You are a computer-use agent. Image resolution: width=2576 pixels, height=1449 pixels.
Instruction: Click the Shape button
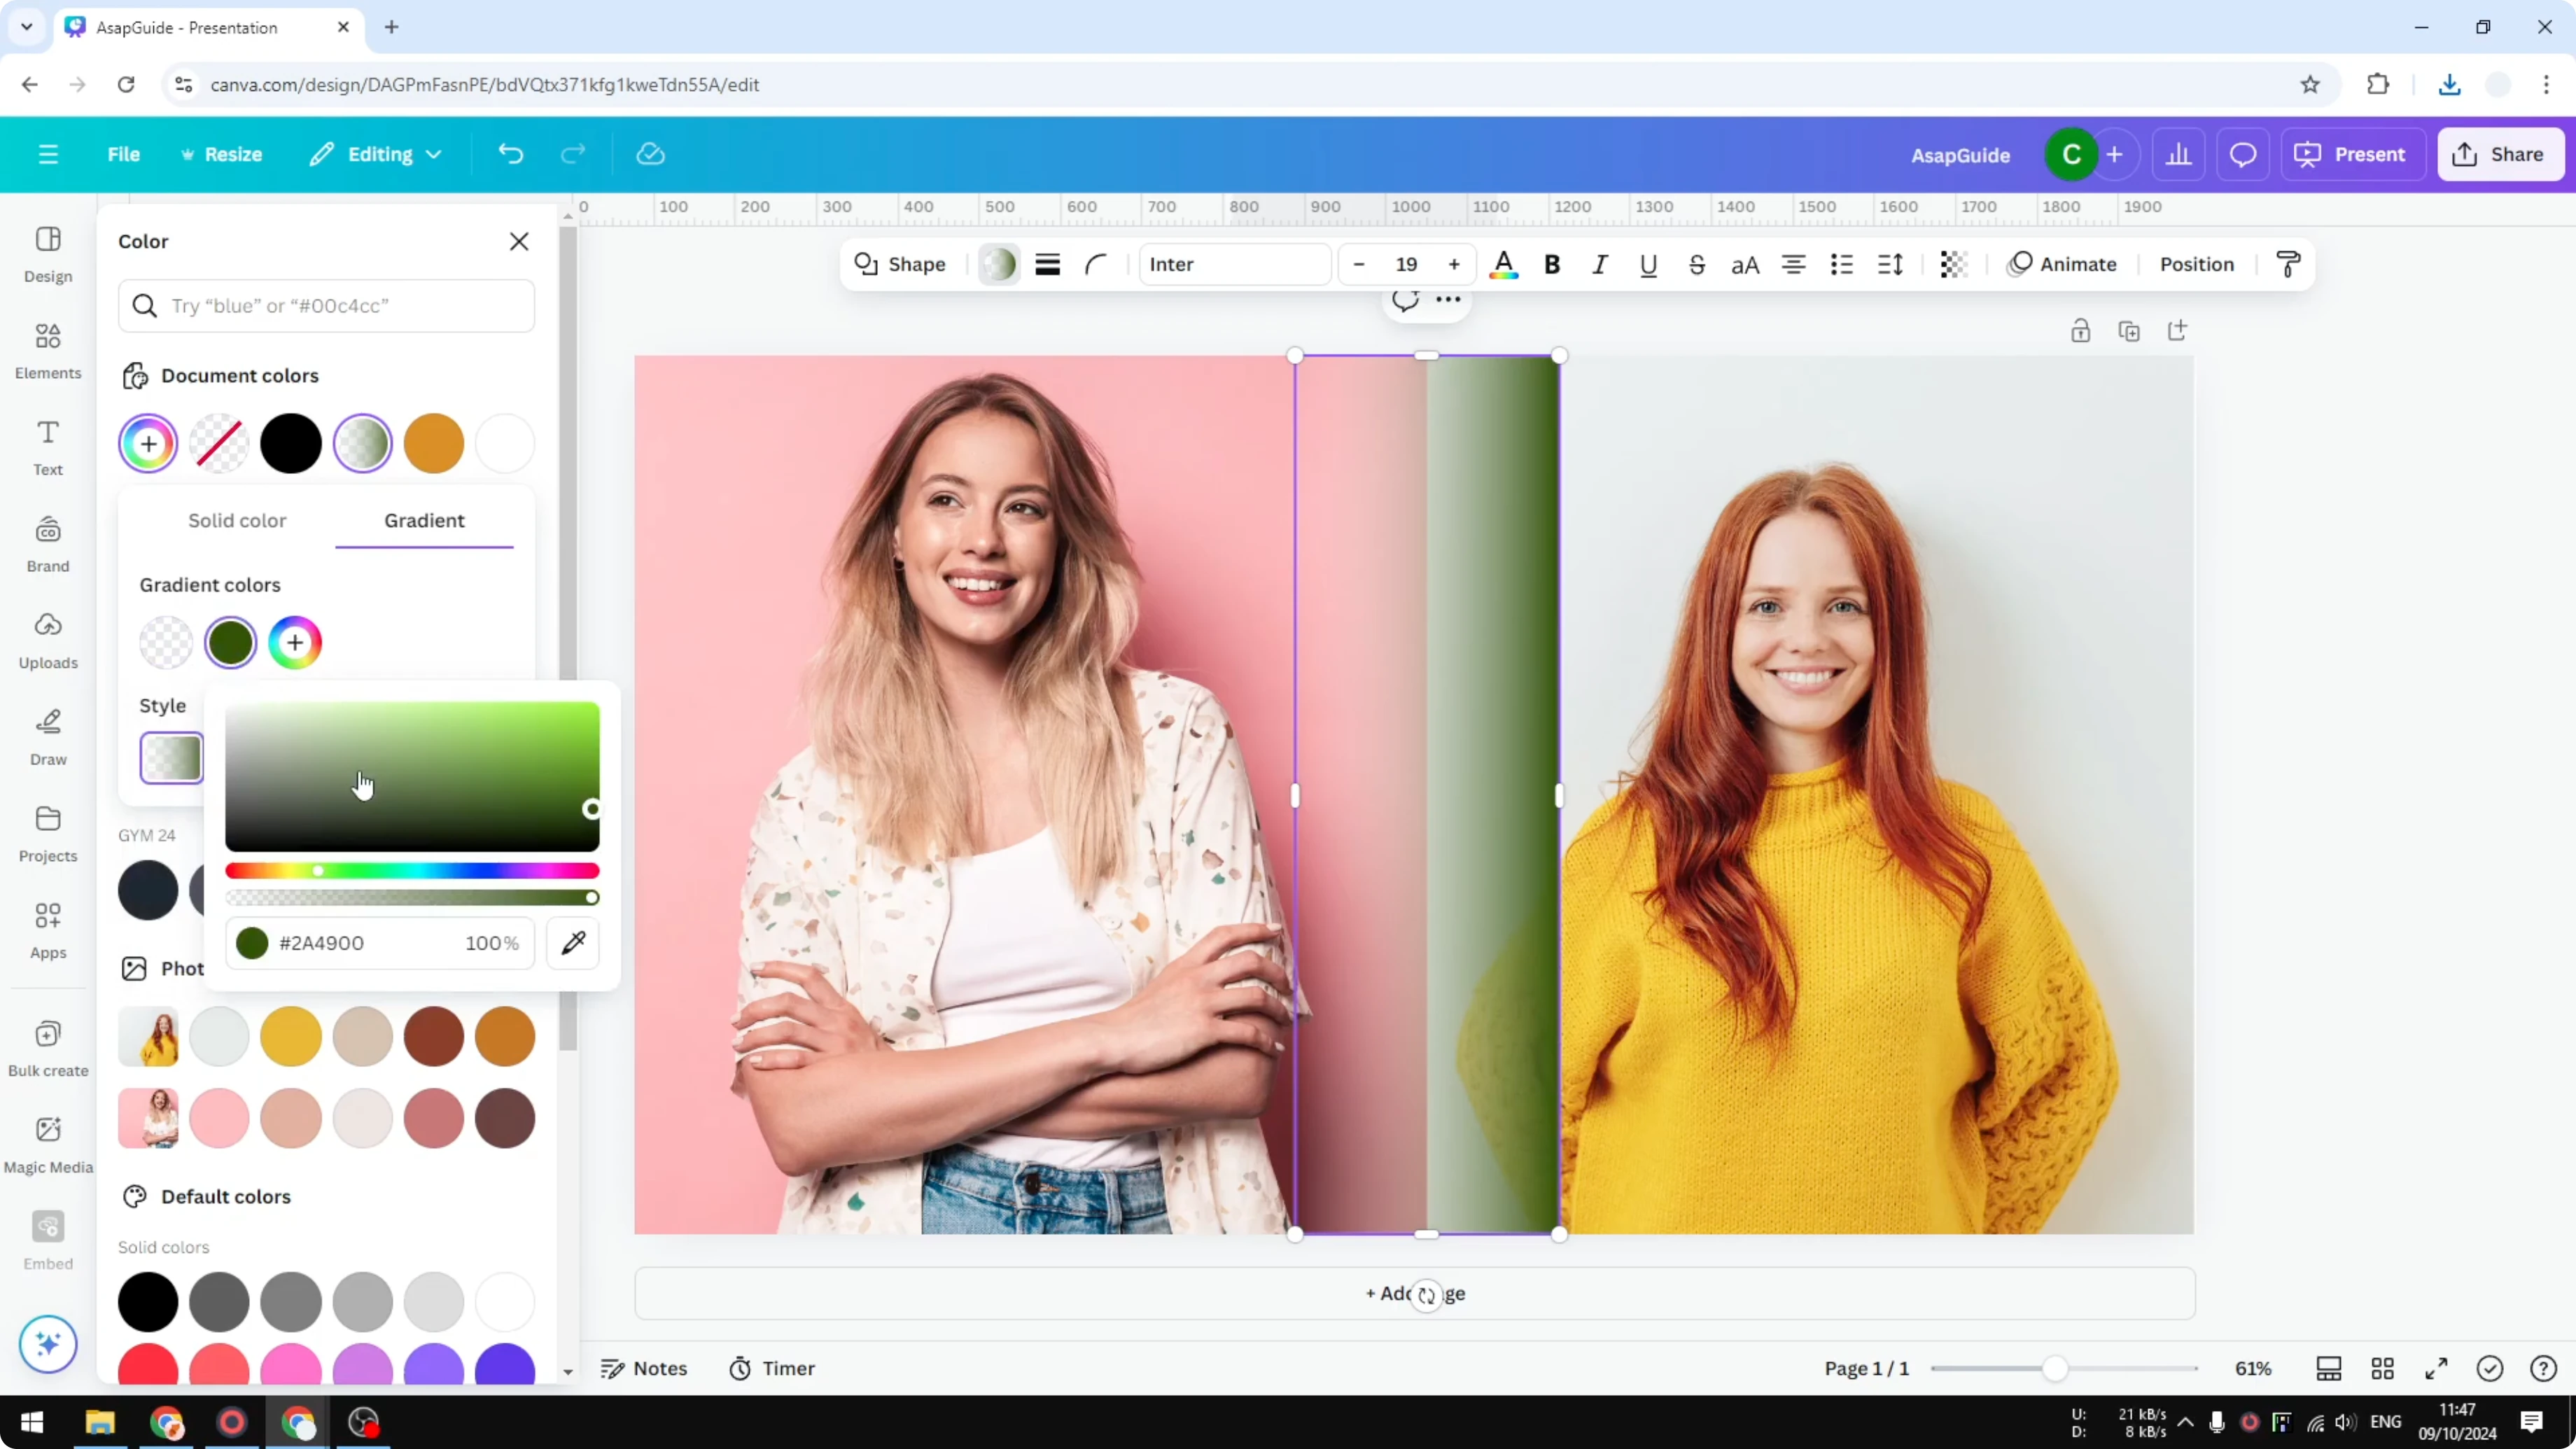(x=900, y=264)
